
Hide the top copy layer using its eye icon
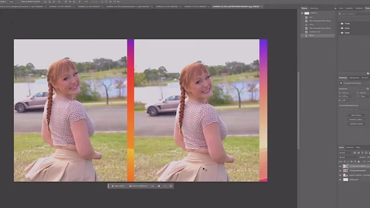pyautogui.click(x=340, y=166)
